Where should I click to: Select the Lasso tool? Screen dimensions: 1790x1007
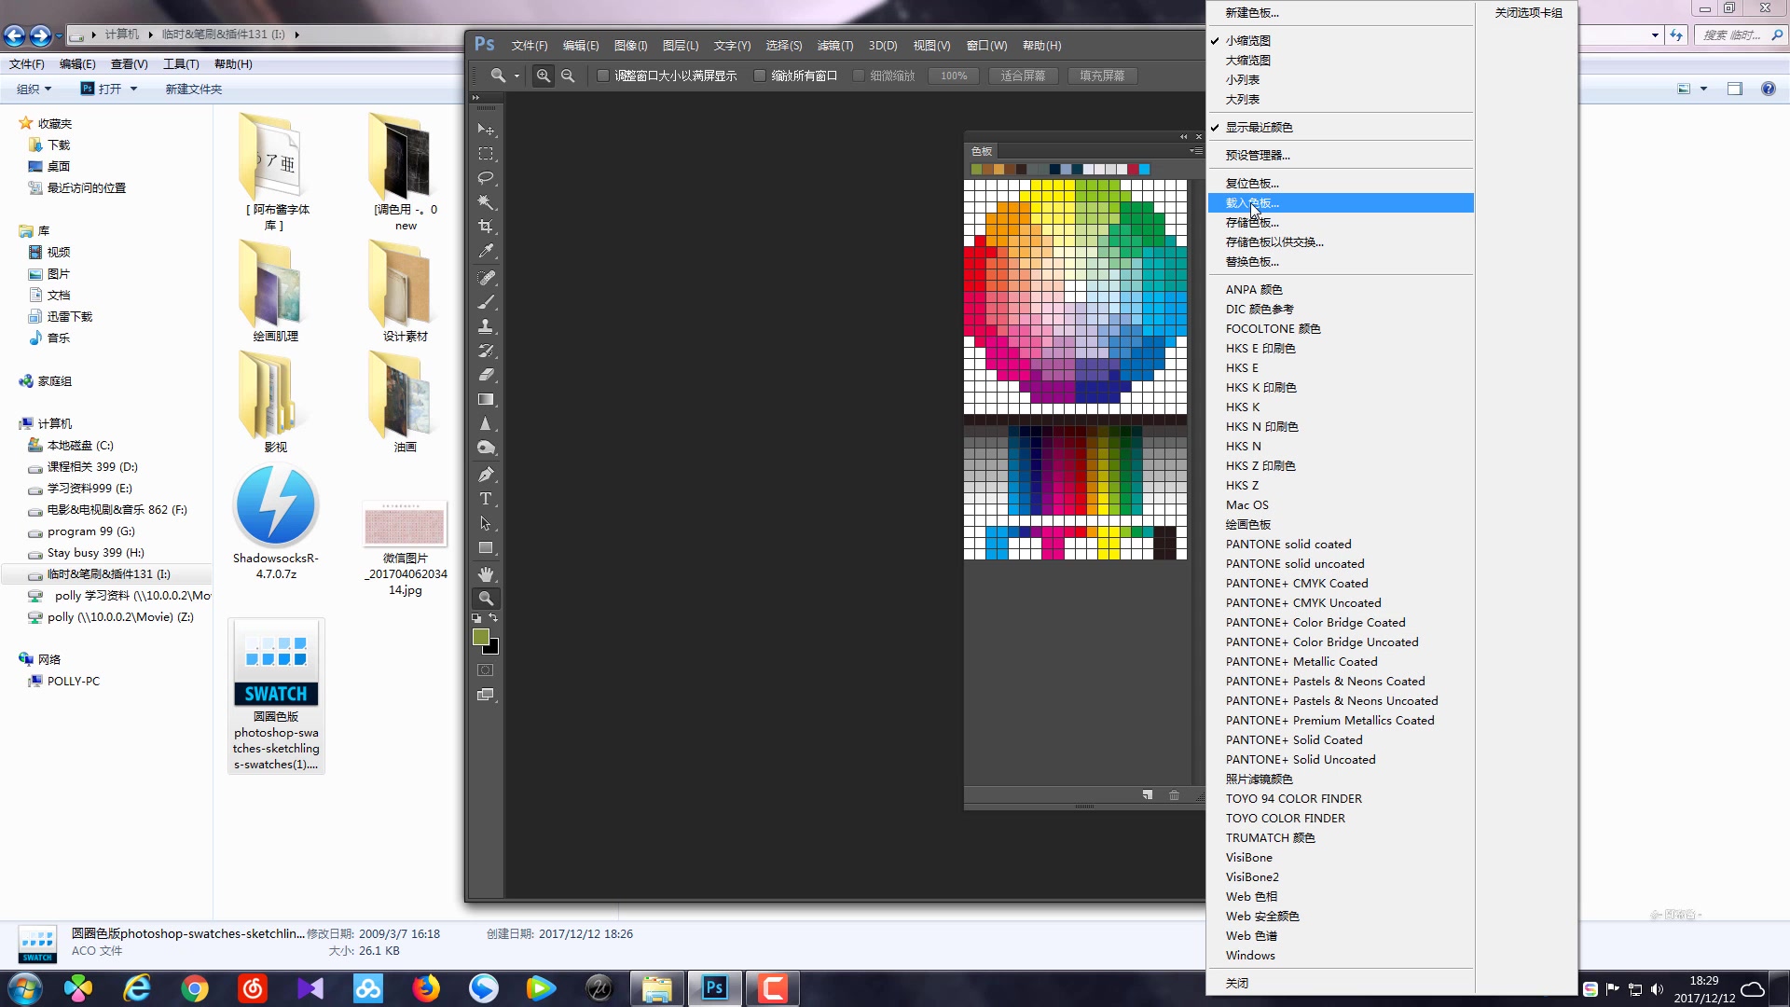486,178
